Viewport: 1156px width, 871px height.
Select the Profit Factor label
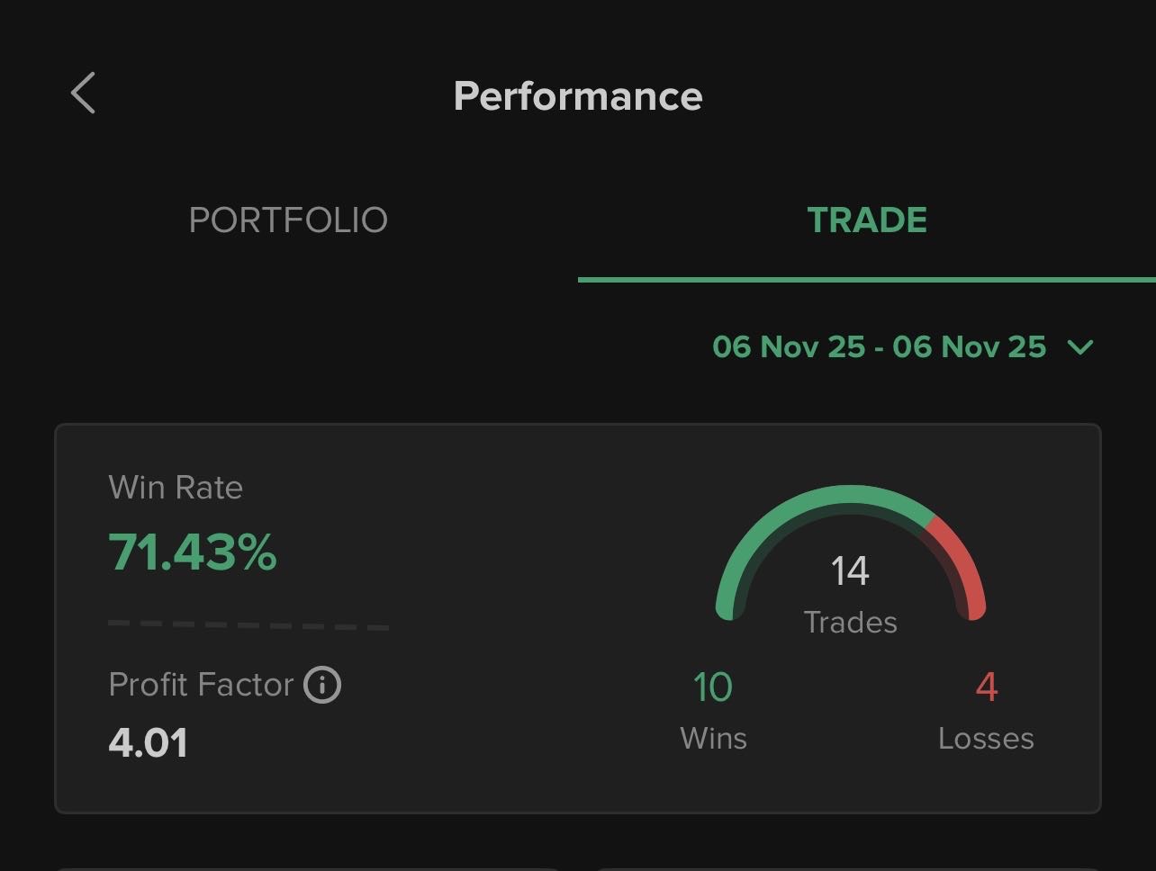201,686
